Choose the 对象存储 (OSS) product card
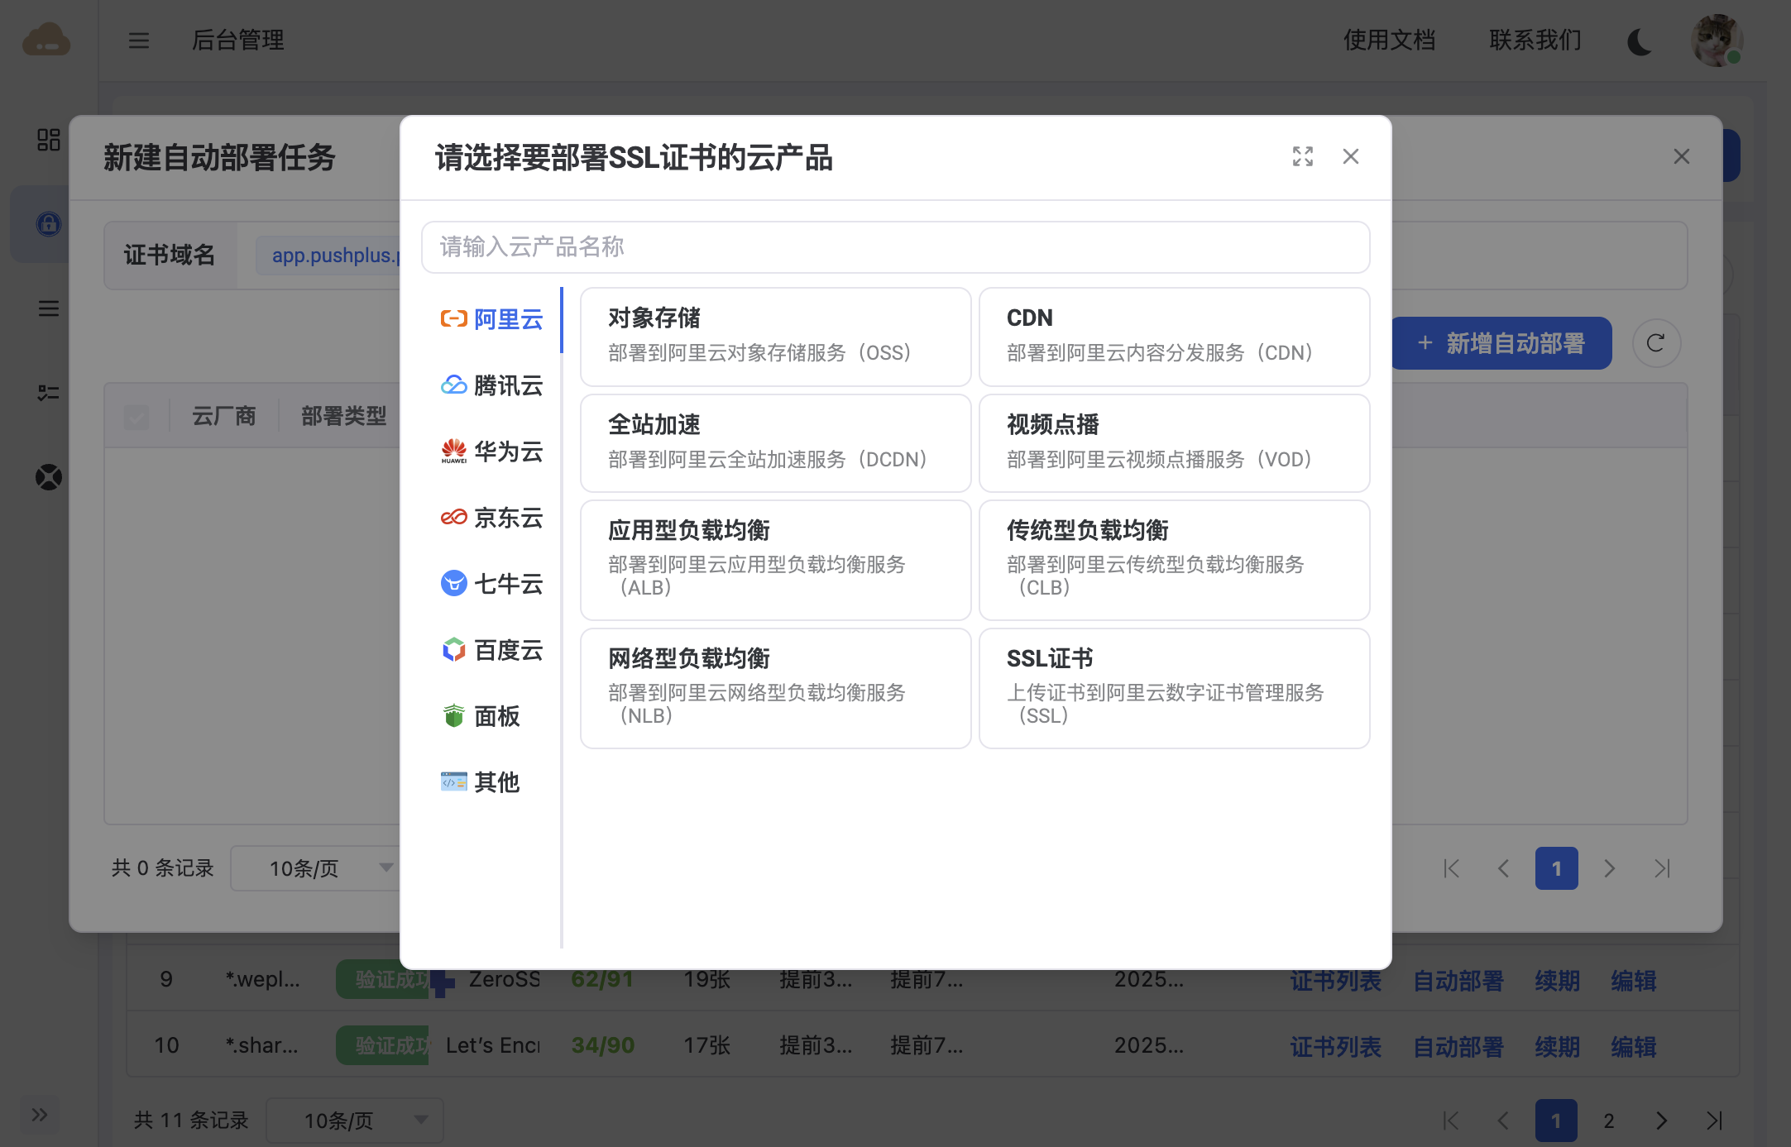Image resolution: width=1791 pixels, height=1147 pixels. (x=775, y=337)
